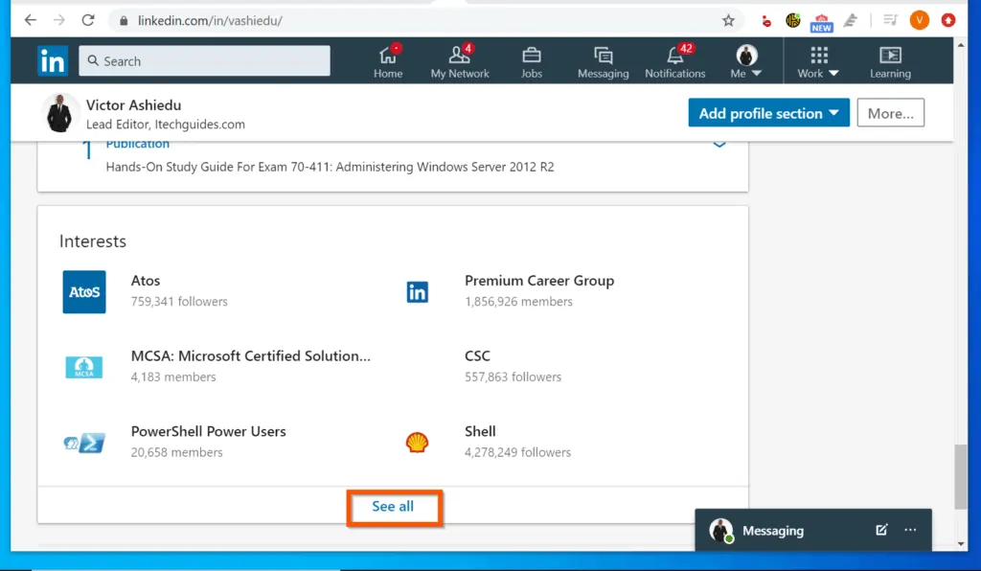Viewport: 981px width, 571px height.
Task: Open the Atos company page
Action: pyautogui.click(x=146, y=281)
